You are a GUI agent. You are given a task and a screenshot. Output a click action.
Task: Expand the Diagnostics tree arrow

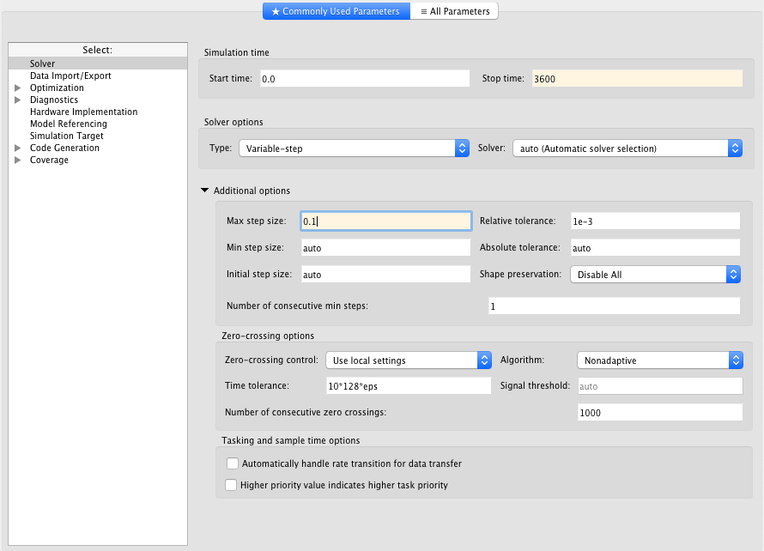pos(17,100)
